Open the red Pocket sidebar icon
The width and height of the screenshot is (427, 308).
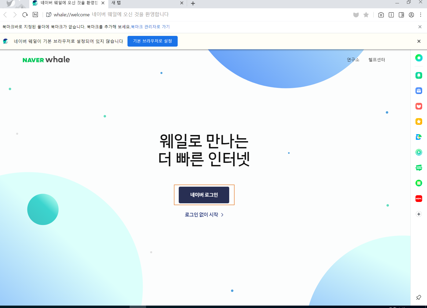(x=419, y=106)
